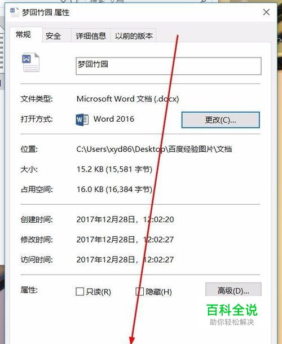Click the 创建时间 label
Image resolution: width=282 pixels, height=344 pixels.
click(37, 219)
